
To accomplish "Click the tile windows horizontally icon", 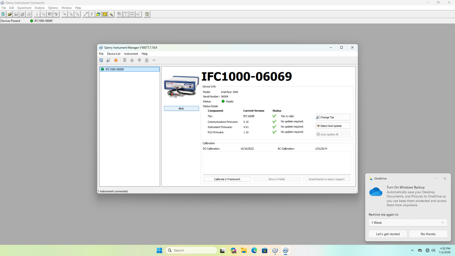I will pyautogui.click(x=132, y=14).
